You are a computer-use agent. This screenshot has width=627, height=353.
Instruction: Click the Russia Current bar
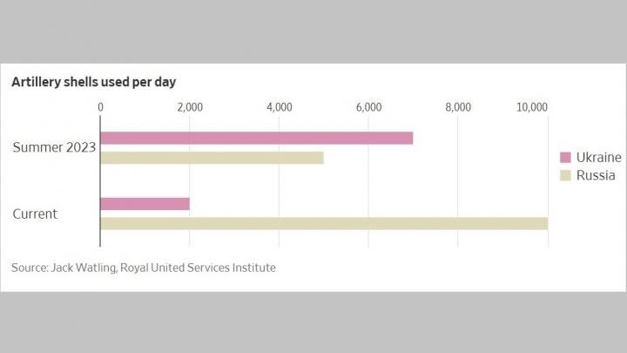324,223
